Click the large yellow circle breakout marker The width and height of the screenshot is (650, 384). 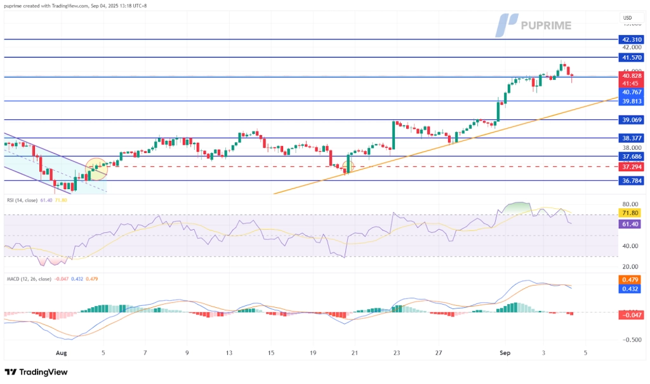pyautogui.click(x=96, y=169)
